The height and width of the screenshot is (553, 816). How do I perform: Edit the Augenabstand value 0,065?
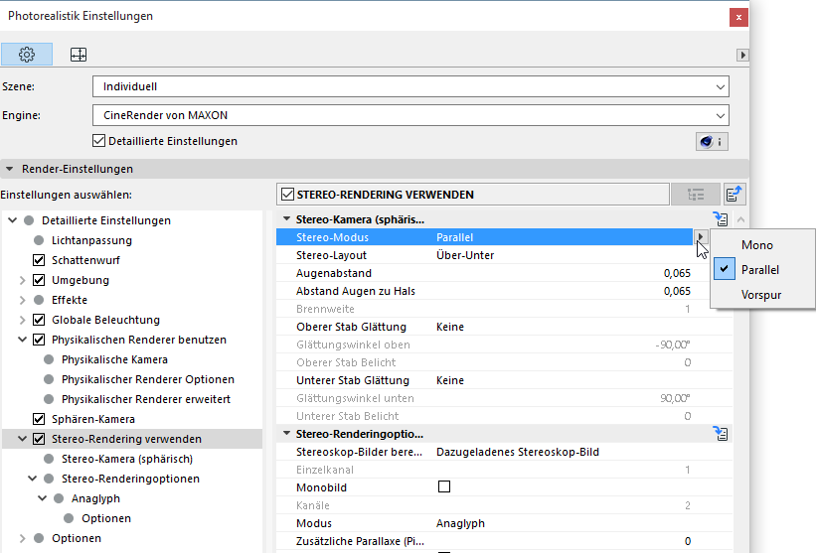(677, 273)
